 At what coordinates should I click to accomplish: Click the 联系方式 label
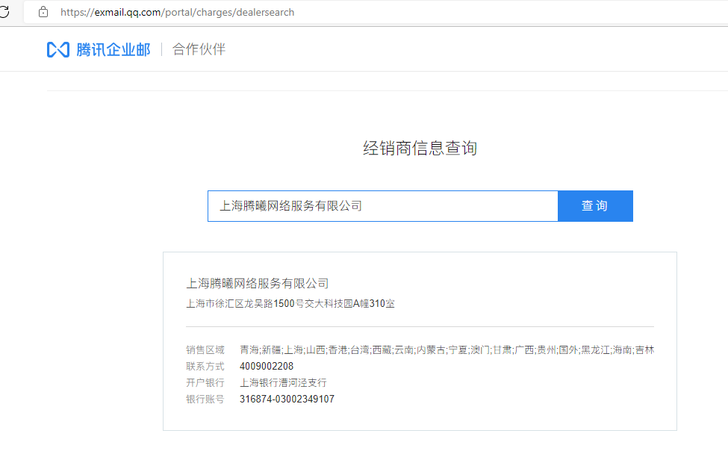pos(205,367)
